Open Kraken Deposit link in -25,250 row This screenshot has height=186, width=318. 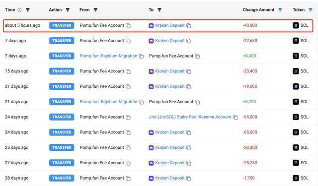[170, 163]
